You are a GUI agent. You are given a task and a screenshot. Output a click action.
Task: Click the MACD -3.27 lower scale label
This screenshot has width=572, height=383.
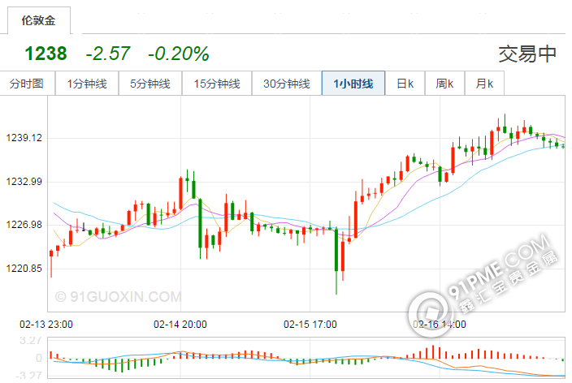[28, 376]
